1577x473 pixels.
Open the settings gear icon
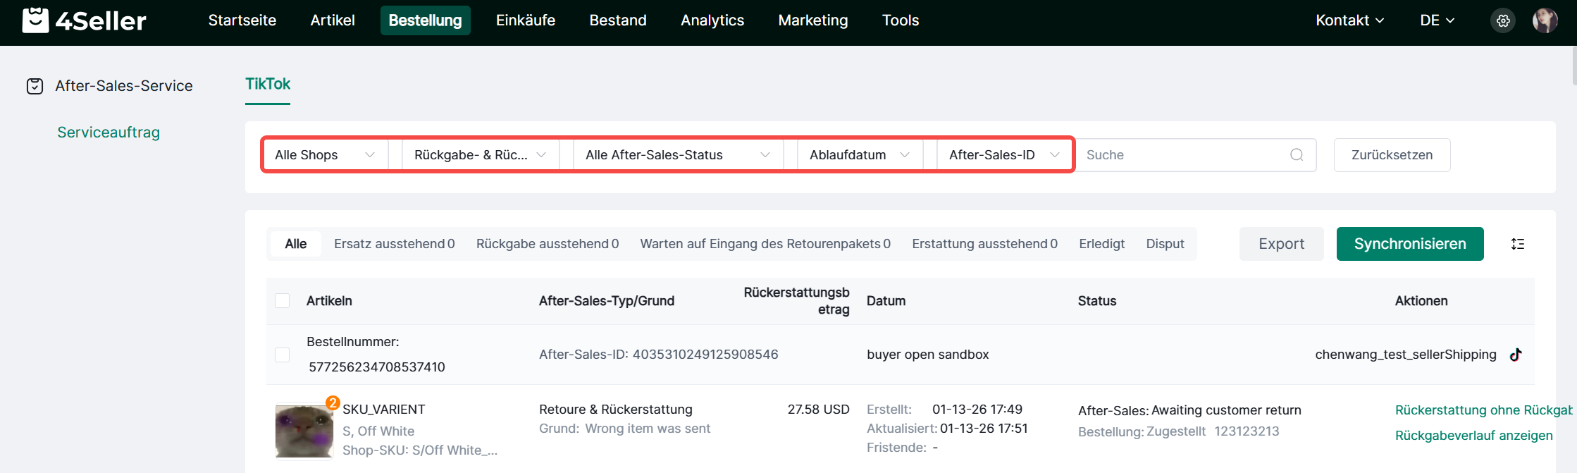[1503, 21]
